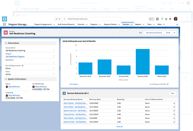193x131 pixels.
Task: Go to the Program Engagements tab
Action: [43, 24]
